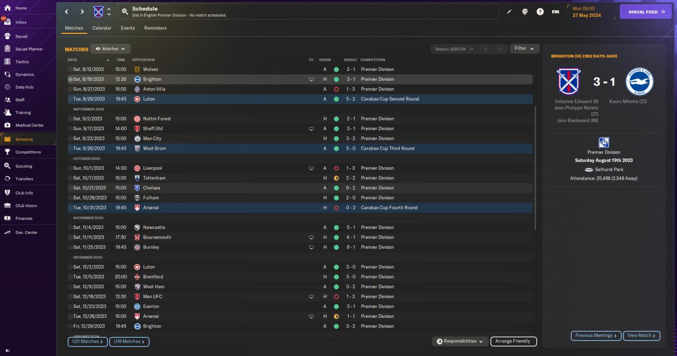Click the Arrange Friendly button

514,341
